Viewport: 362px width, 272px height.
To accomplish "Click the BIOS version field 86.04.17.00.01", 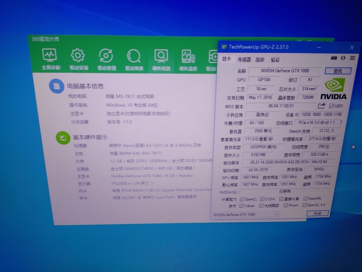I will click(281, 106).
